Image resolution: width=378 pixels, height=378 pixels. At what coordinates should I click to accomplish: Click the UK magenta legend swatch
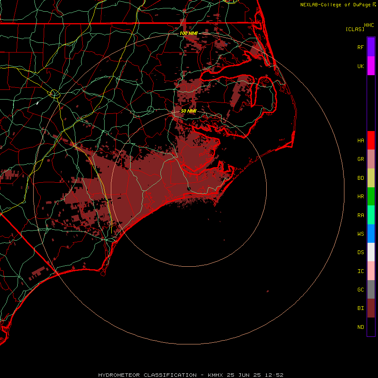(371, 66)
